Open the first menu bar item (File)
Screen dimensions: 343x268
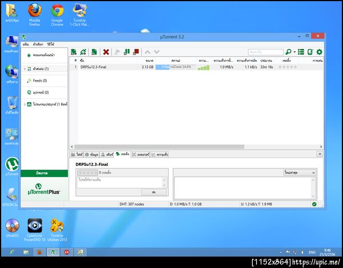coord(26,45)
